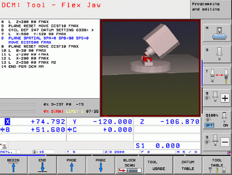This screenshot has height=175, width=232.
Task: Select the highlighted X axis field
Action: 33,121
